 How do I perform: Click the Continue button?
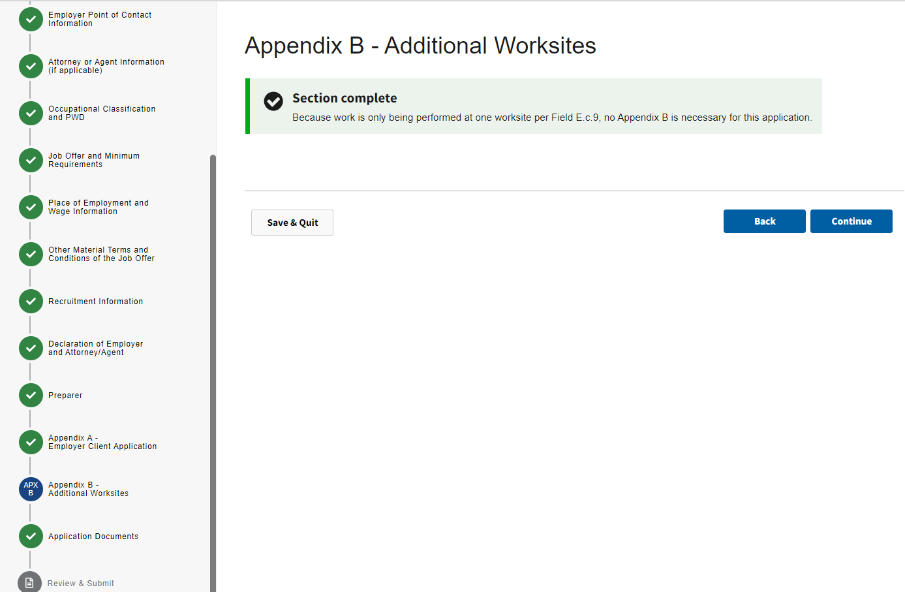[x=851, y=221]
